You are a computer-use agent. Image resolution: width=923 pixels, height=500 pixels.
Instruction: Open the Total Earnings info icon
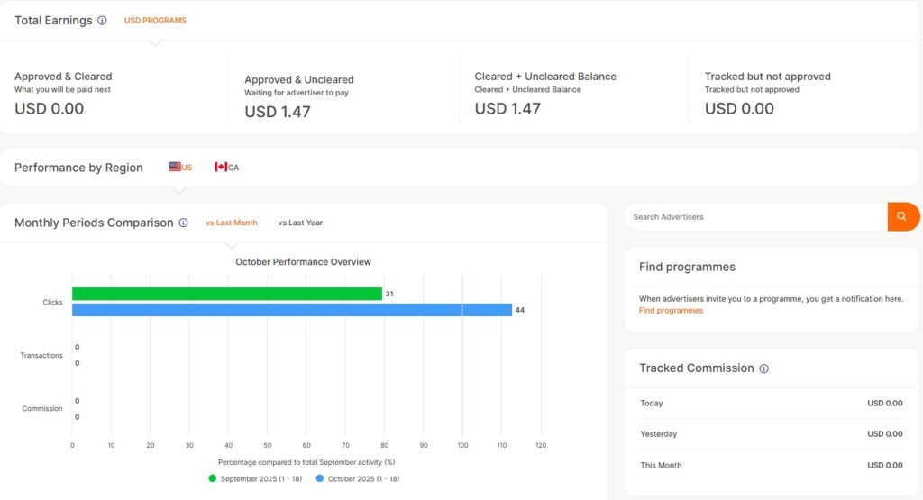pyautogui.click(x=102, y=21)
